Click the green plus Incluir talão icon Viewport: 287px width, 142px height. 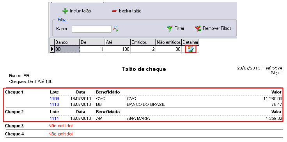pos(65,11)
